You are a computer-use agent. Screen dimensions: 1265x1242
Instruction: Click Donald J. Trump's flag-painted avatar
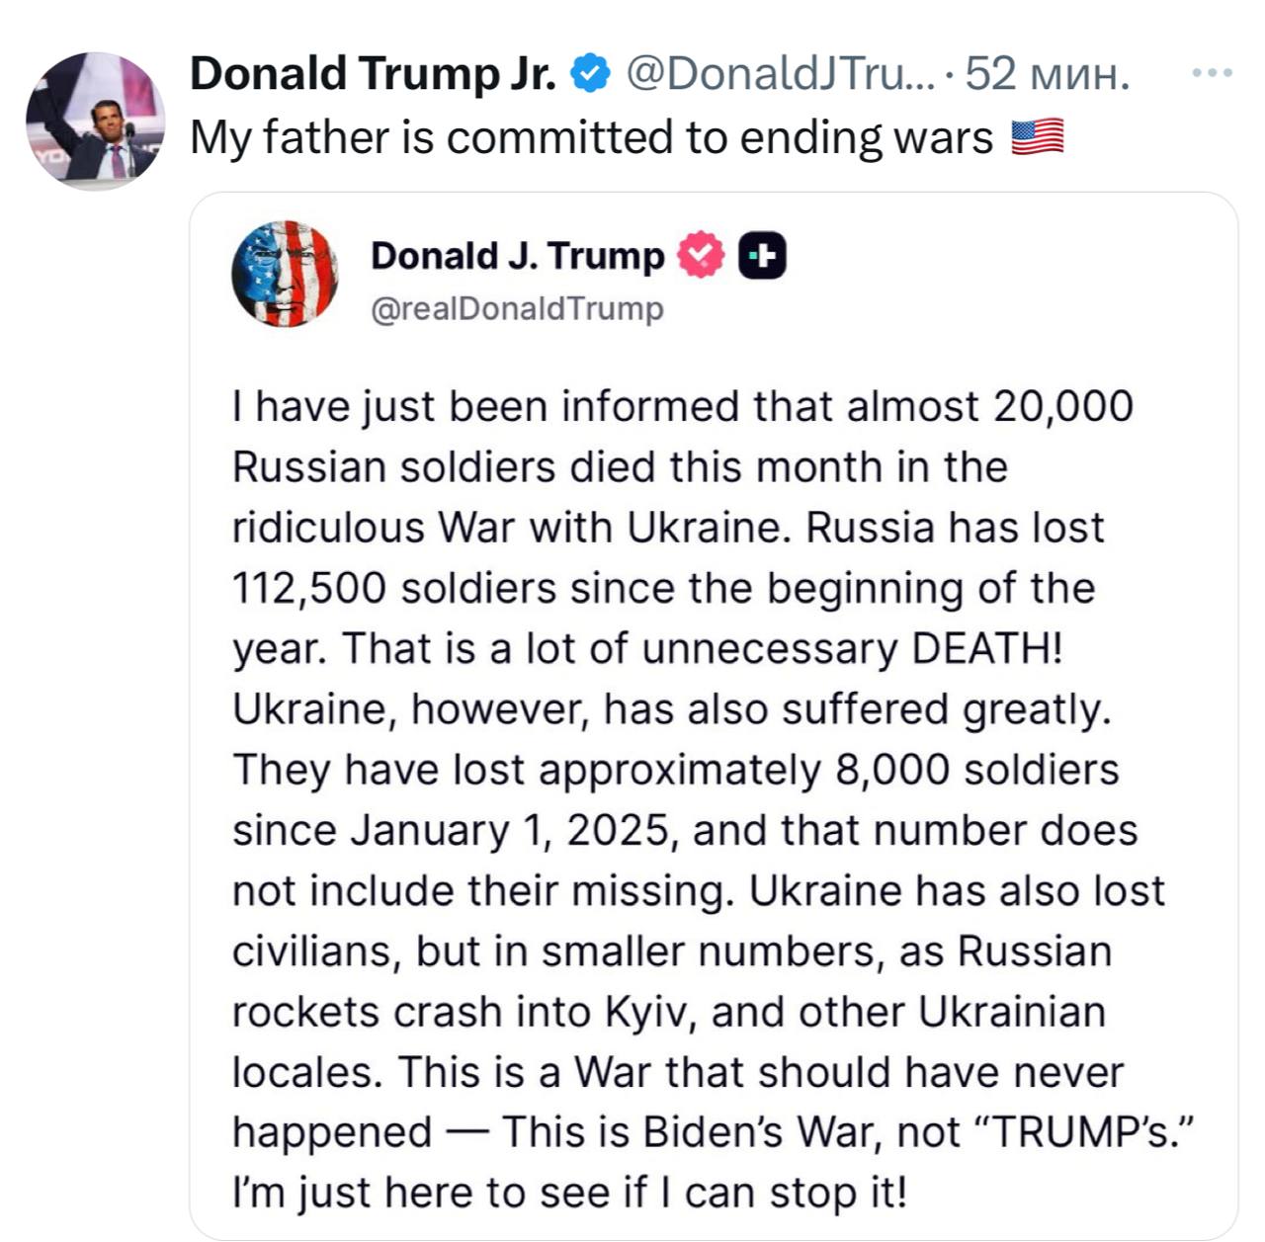click(285, 274)
